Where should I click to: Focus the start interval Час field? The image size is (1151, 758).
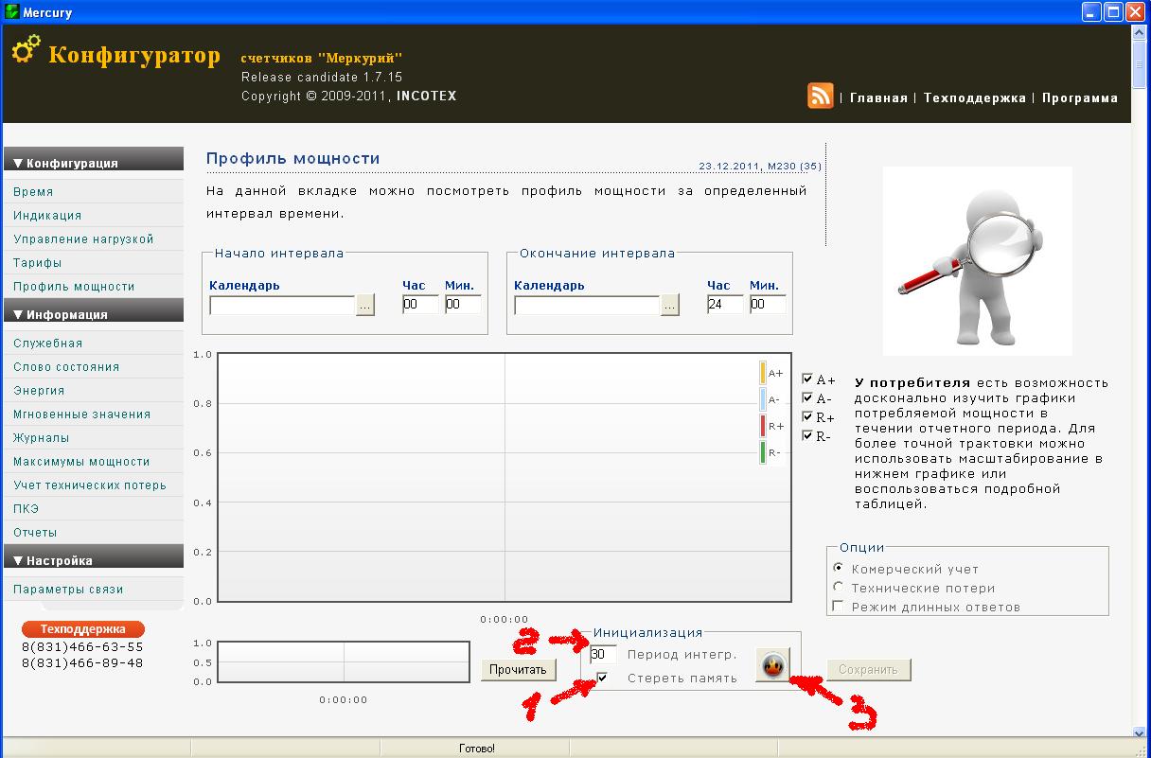pos(420,305)
